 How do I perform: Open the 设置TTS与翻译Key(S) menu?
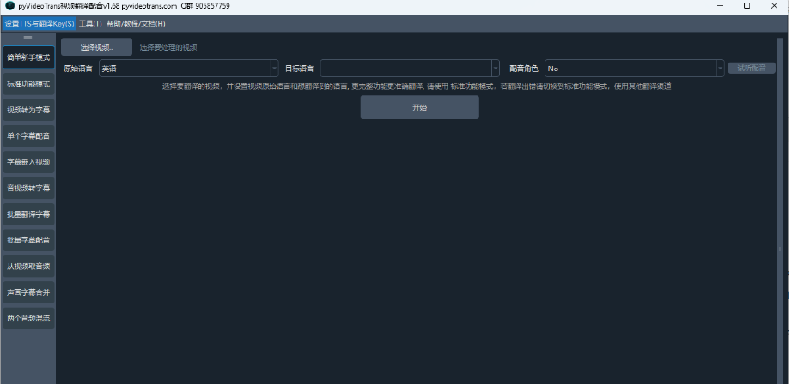(39, 24)
